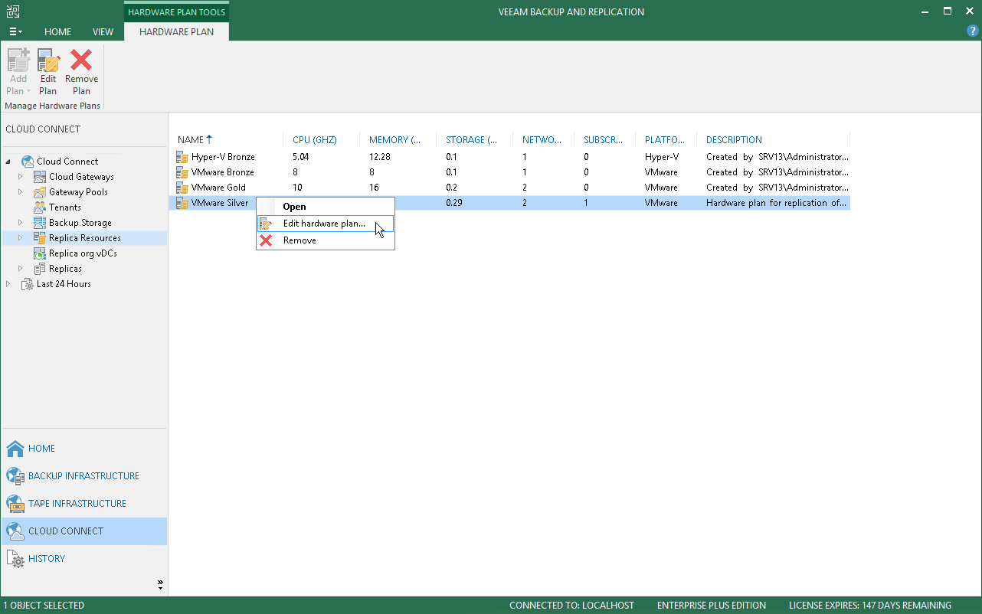Choose Remove from the context menu

pyautogui.click(x=326, y=240)
